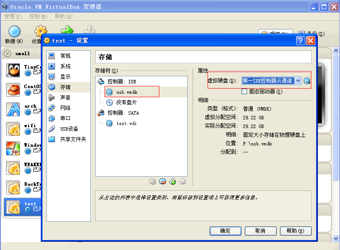
Task: Open the 系统 (System) settings category
Action: point(68,66)
